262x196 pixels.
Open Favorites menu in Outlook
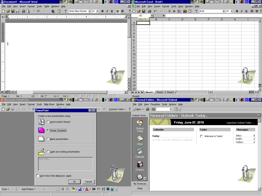155,104
